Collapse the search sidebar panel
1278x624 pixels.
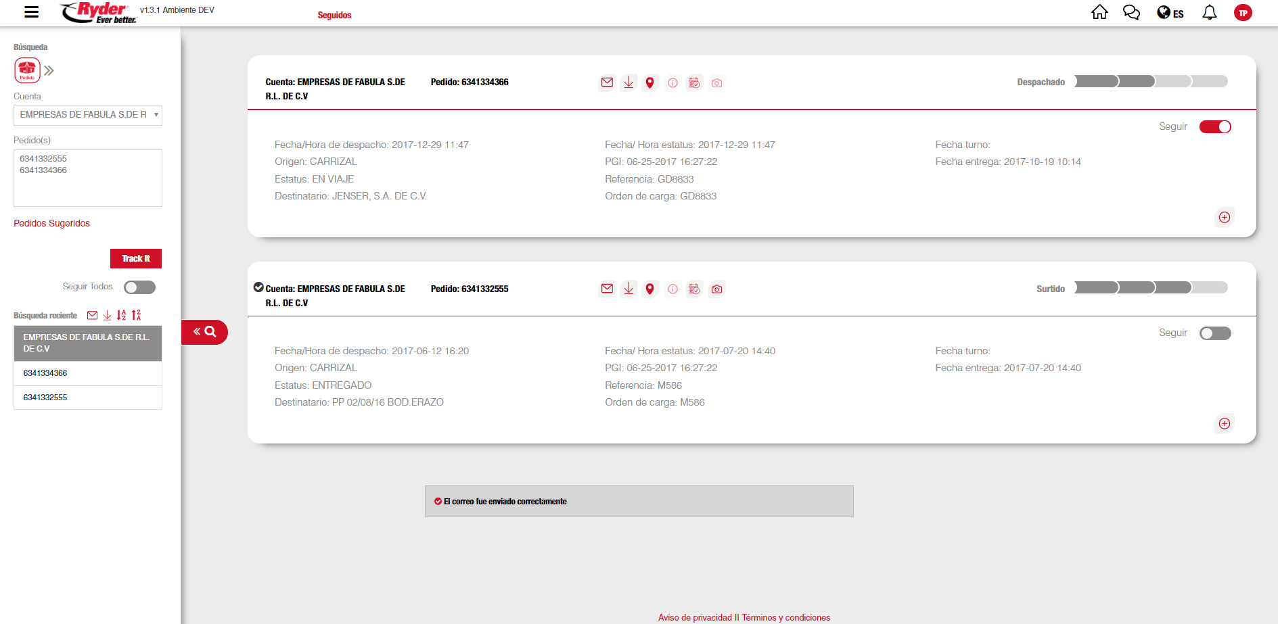point(204,332)
